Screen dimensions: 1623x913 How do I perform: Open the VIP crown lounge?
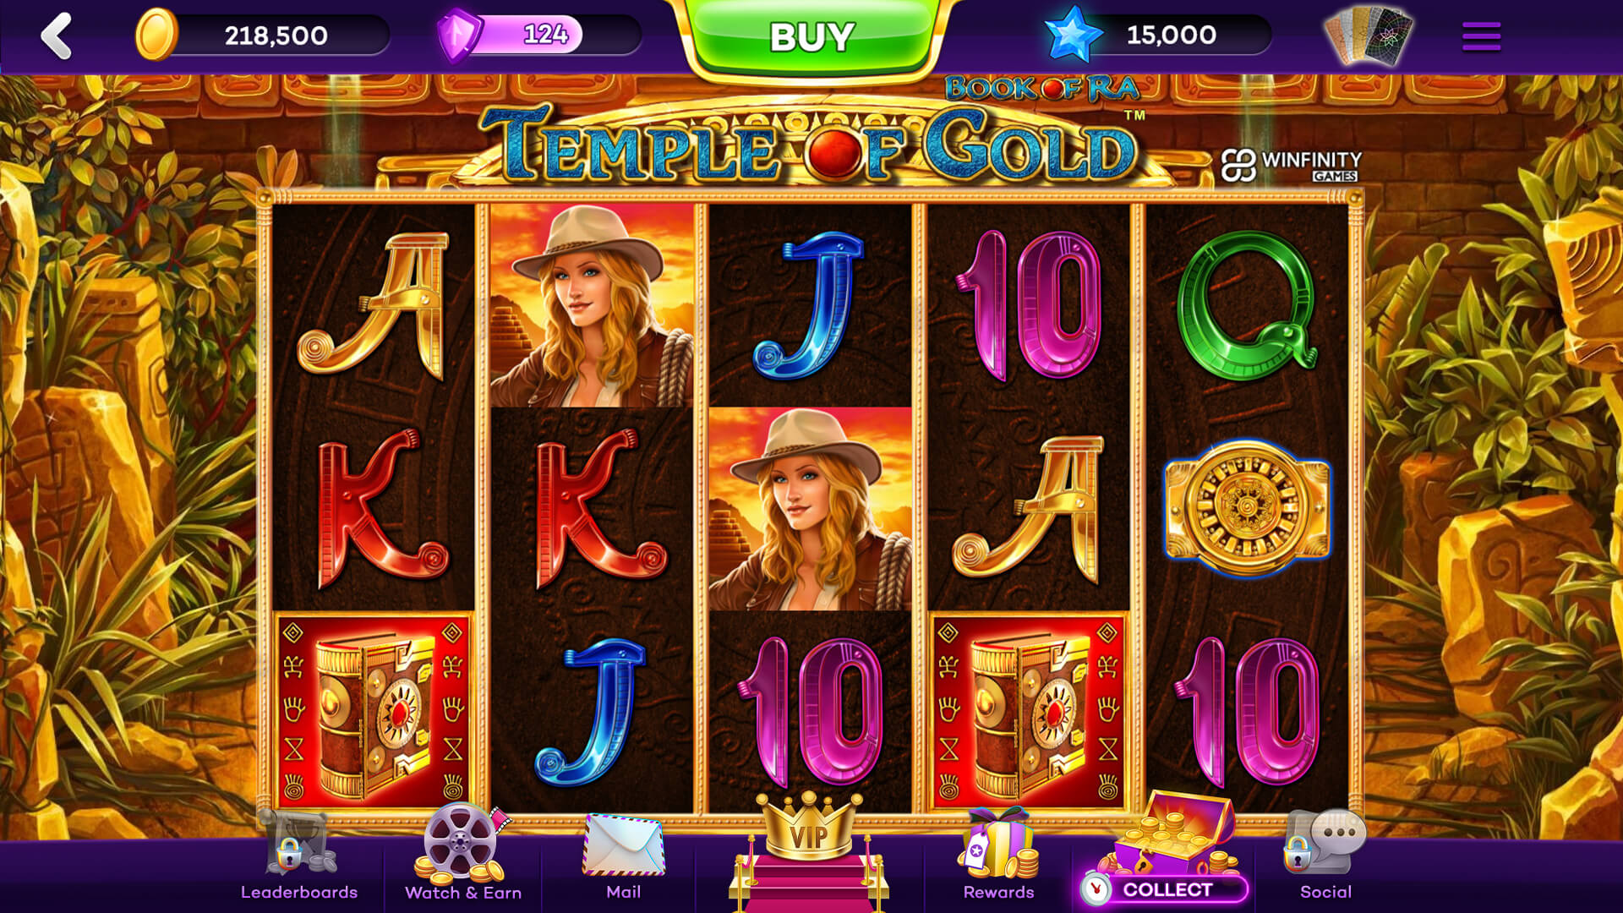pyautogui.click(x=809, y=851)
